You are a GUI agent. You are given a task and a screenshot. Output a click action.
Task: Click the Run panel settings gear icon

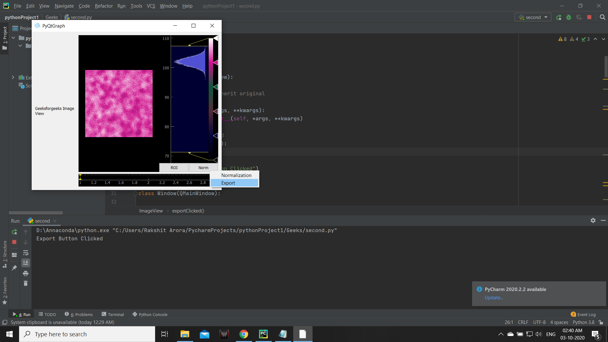click(x=593, y=220)
